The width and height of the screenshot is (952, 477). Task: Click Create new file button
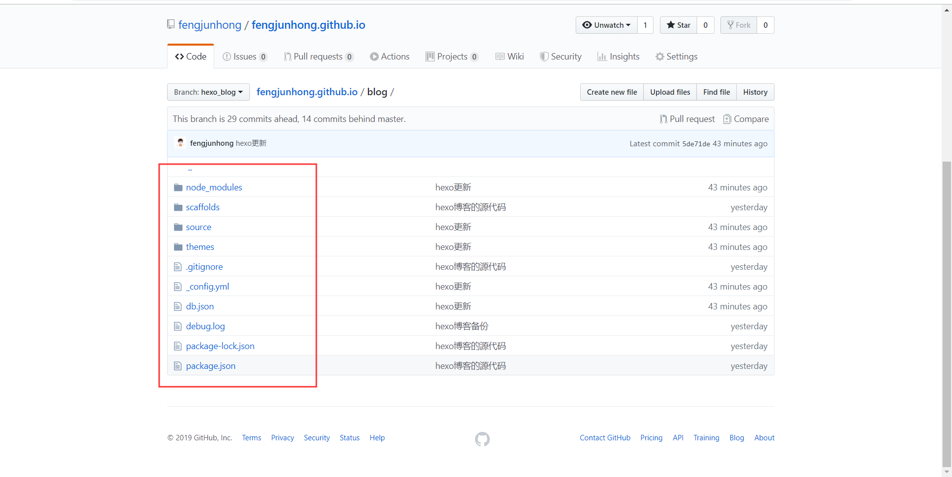(612, 92)
